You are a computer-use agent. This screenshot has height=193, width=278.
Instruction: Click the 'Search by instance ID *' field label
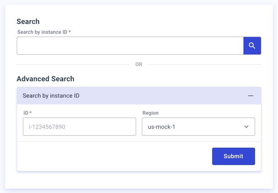coord(44,32)
